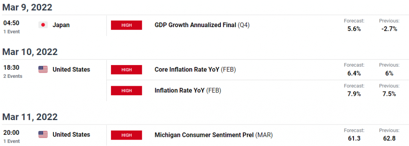
Task: Expand the Mar 10, 2022 date header
Action: point(30,52)
